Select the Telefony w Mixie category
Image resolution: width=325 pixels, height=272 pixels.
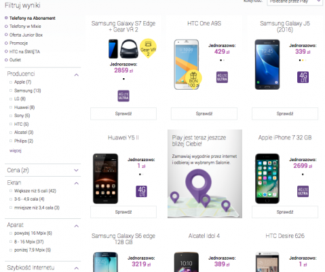coord(25,27)
